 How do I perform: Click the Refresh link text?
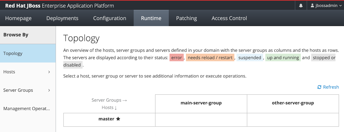(x=331, y=87)
